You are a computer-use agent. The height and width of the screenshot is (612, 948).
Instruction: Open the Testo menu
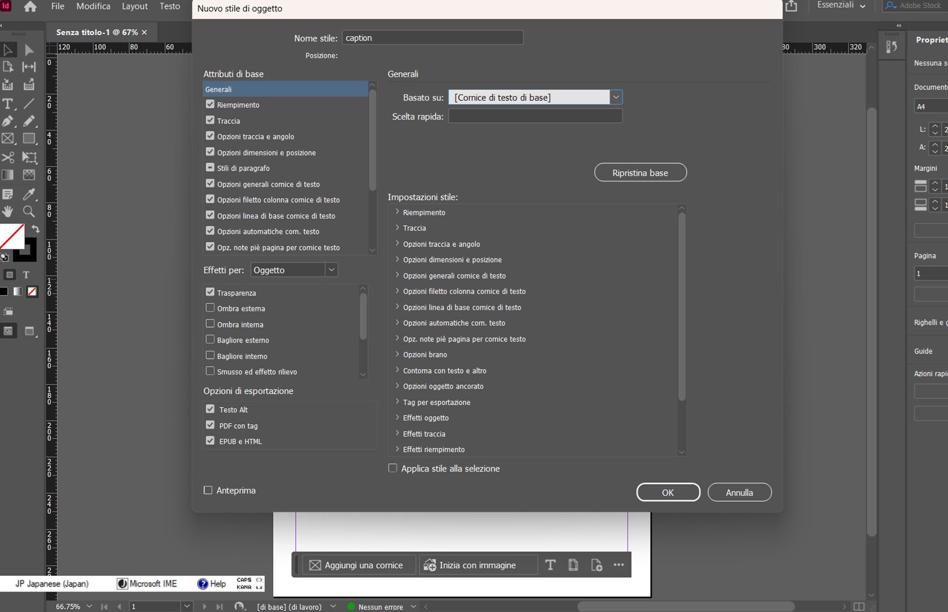[169, 7]
